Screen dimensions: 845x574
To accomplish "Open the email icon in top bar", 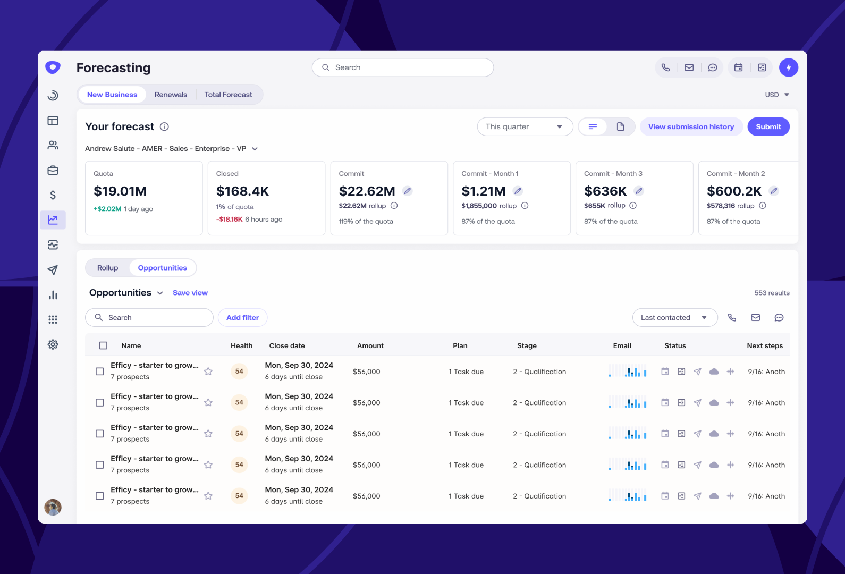I will pos(689,67).
